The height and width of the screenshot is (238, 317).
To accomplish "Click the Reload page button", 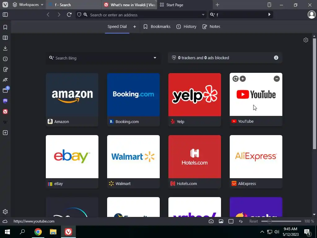I will pos(69,15).
